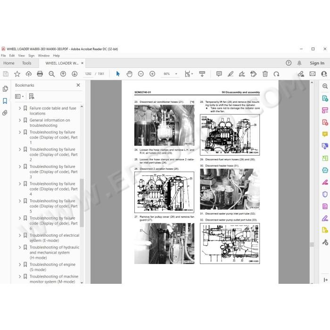Open Troubleshooting of machine monitor system bookmark
Image resolution: width=330 pixels, height=330 pixels.
pos(54,279)
